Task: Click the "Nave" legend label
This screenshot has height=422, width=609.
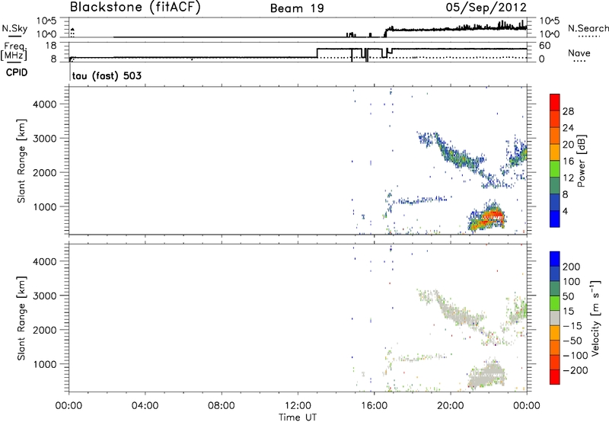Action: 579,53
